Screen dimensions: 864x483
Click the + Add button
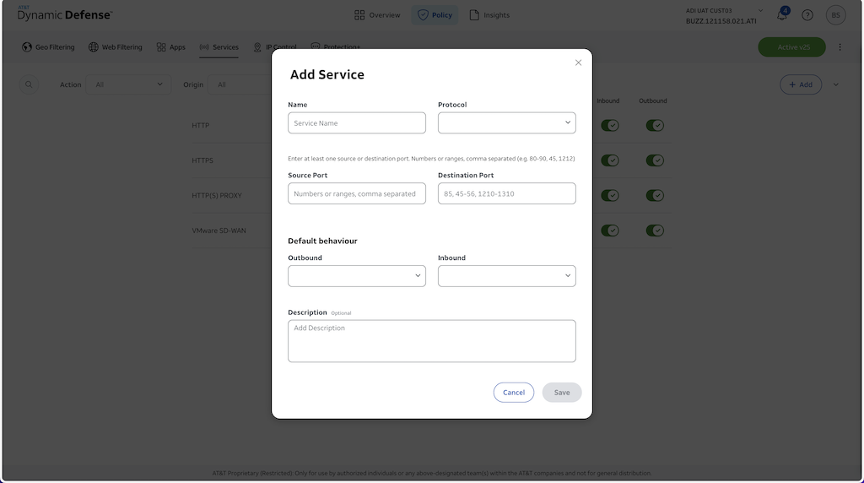coord(801,84)
